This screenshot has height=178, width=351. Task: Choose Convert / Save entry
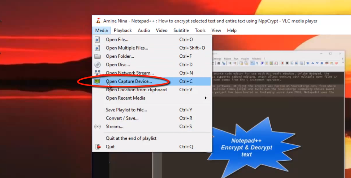tap(152, 118)
